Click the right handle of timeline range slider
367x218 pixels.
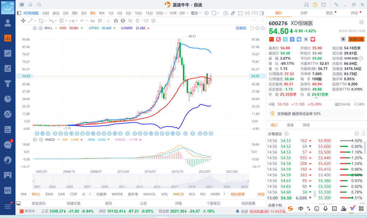tap(248, 181)
